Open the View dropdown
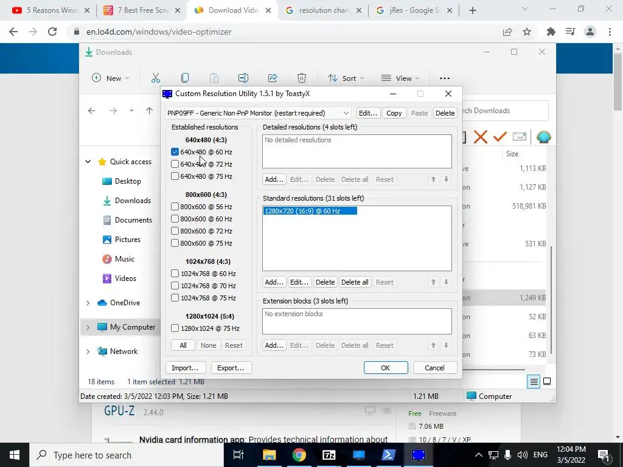The width and height of the screenshot is (623, 467). (400, 78)
